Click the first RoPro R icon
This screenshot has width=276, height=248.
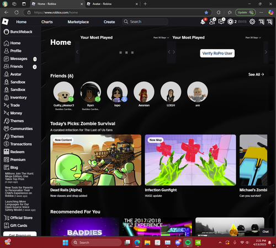coord(262,22)
